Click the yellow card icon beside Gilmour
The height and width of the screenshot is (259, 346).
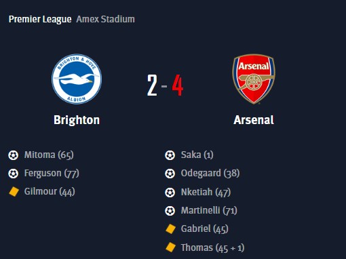[14, 192]
